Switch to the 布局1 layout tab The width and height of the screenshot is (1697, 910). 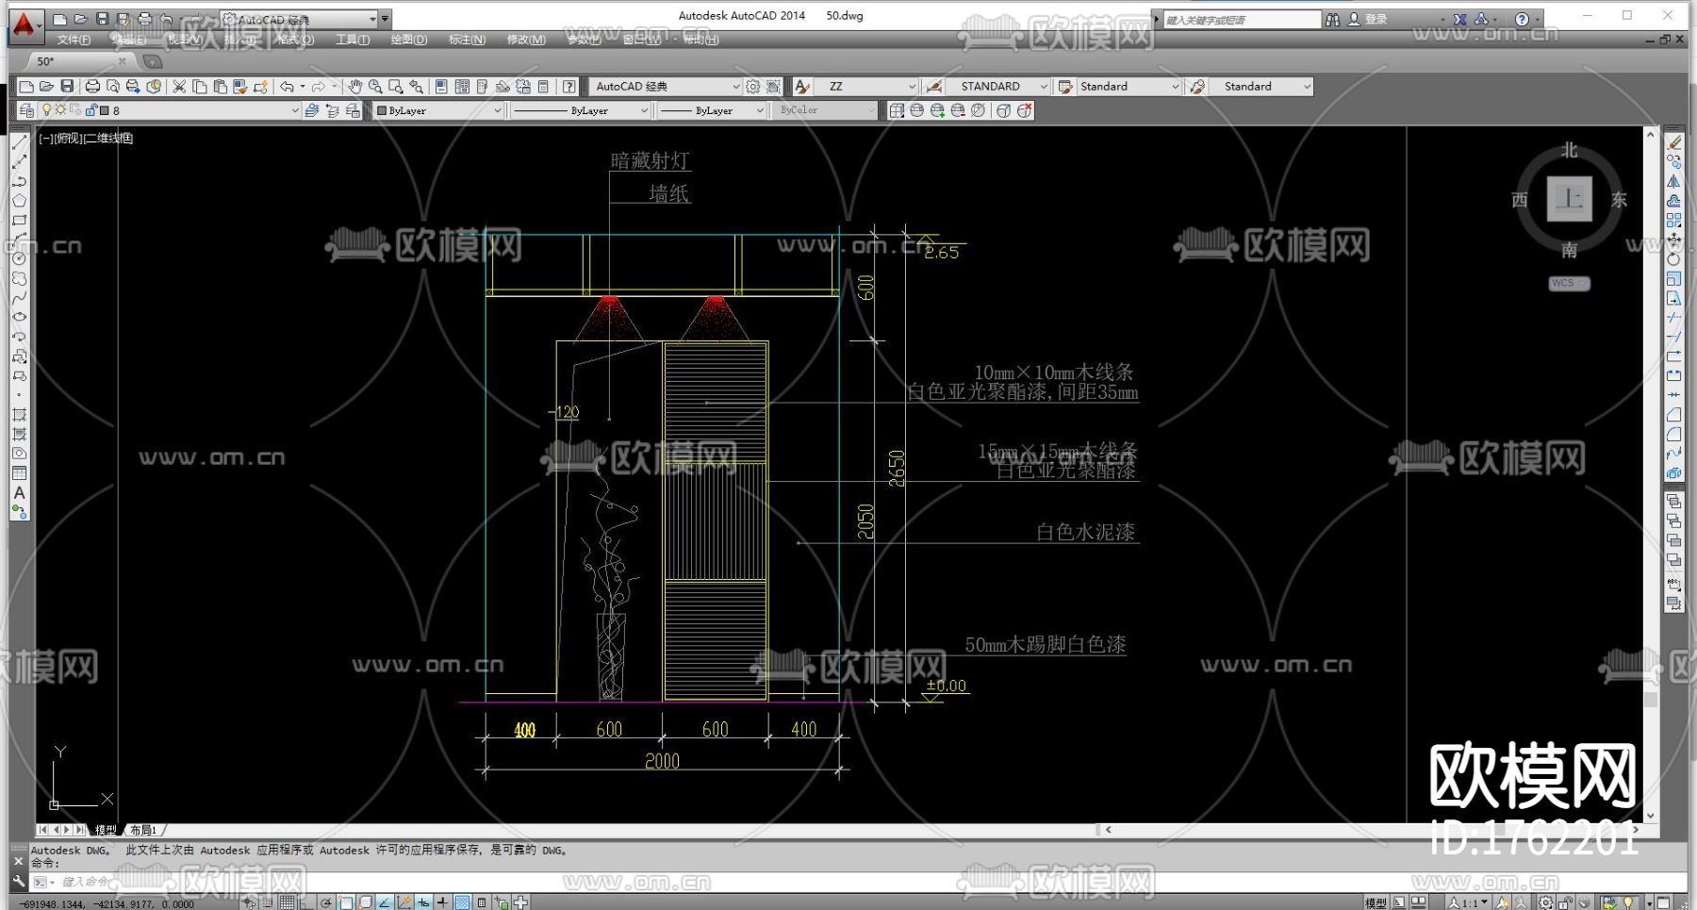tap(144, 830)
